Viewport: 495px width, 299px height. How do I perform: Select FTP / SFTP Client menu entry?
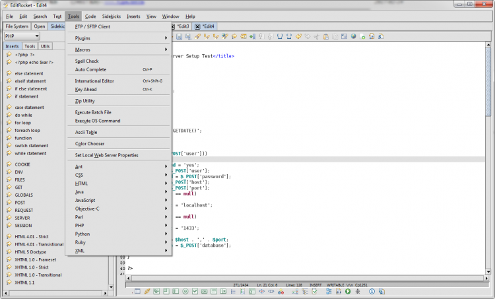92,26
